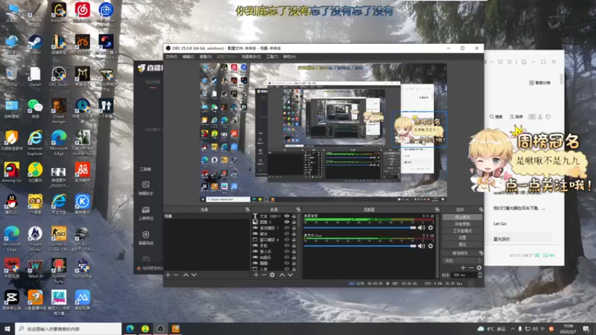Toggle lock on the image 2 source

[x=294, y=222]
